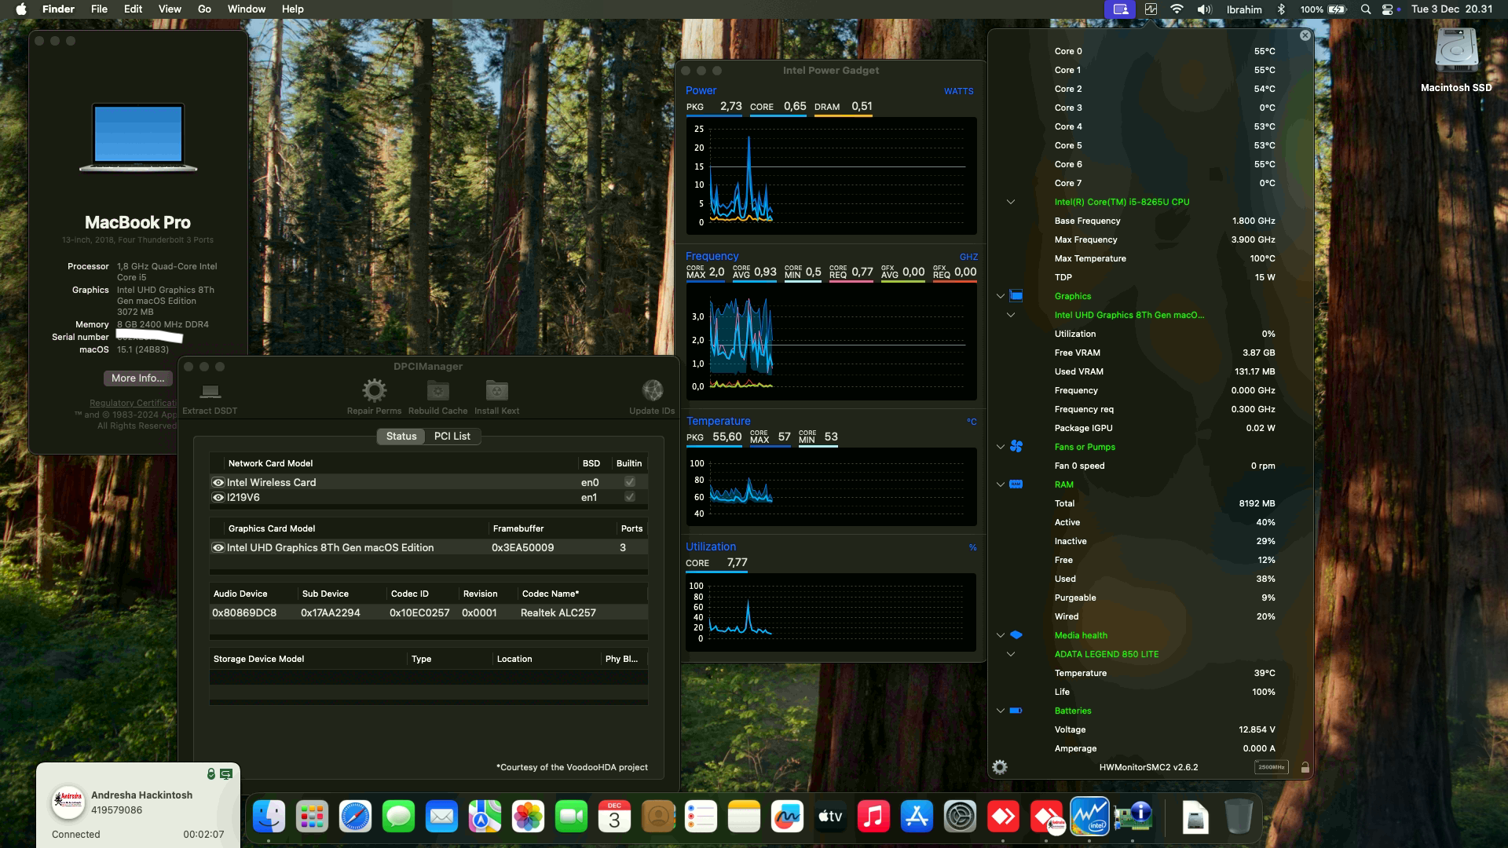
Task: Click 2500MHz indicator in HWMonitor footer
Action: click(1271, 767)
